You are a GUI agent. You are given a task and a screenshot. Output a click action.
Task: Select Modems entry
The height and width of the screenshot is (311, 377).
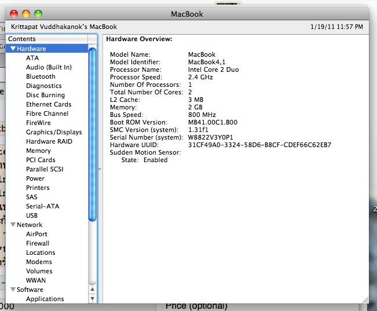tap(39, 262)
